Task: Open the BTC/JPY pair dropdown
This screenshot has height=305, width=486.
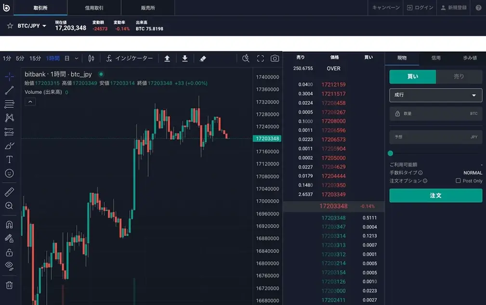Action: pyautogui.click(x=32, y=26)
